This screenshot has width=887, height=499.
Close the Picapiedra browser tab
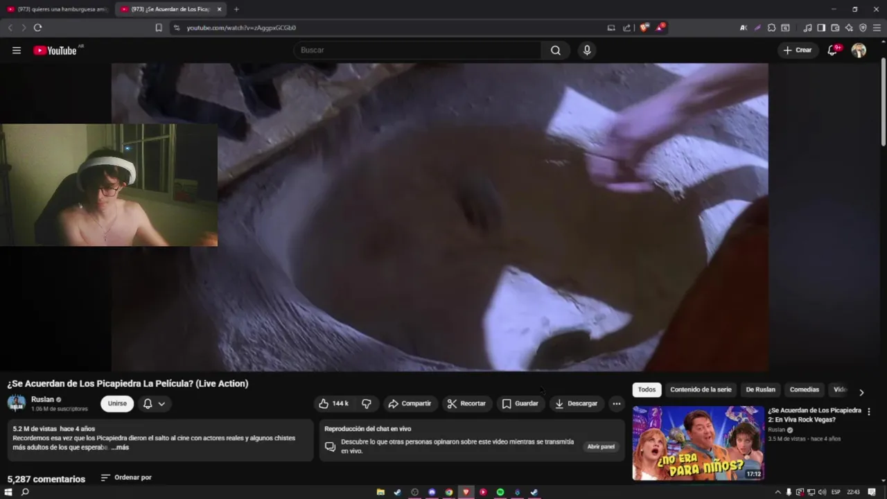tap(220, 9)
